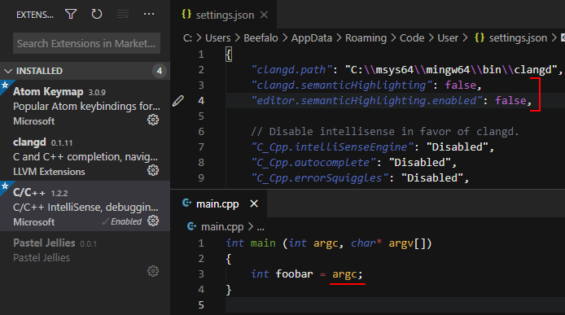This screenshot has height=315, width=565.
Task: Click the clangd path string value
Action: (451, 69)
